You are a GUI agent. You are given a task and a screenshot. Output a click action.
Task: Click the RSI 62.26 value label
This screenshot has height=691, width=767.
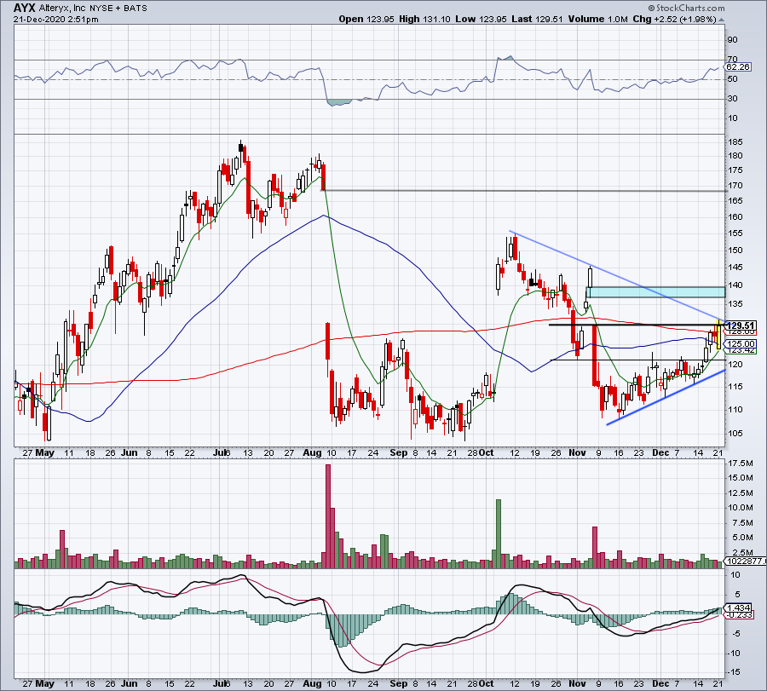tap(738, 67)
